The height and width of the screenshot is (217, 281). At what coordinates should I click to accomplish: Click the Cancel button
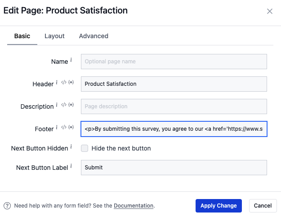point(263,206)
